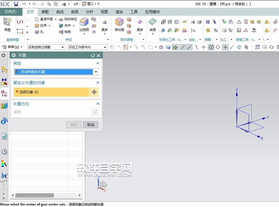Click the 孔 (Hole) feature icon
This screenshot has height=207, width=279.
pos(40,32)
